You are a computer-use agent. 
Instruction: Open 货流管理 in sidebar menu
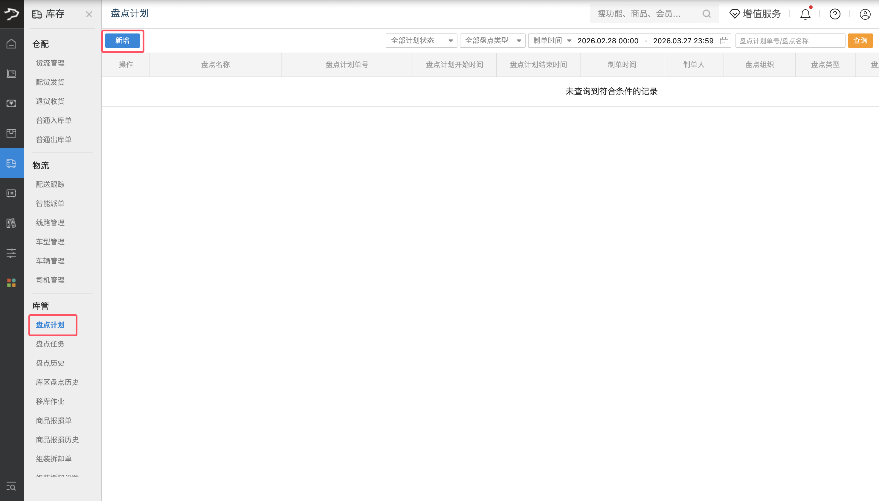pos(50,63)
